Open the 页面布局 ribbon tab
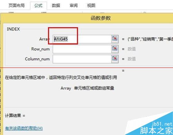Viewport: 173px width, 135px height. click(x=17, y=6)
